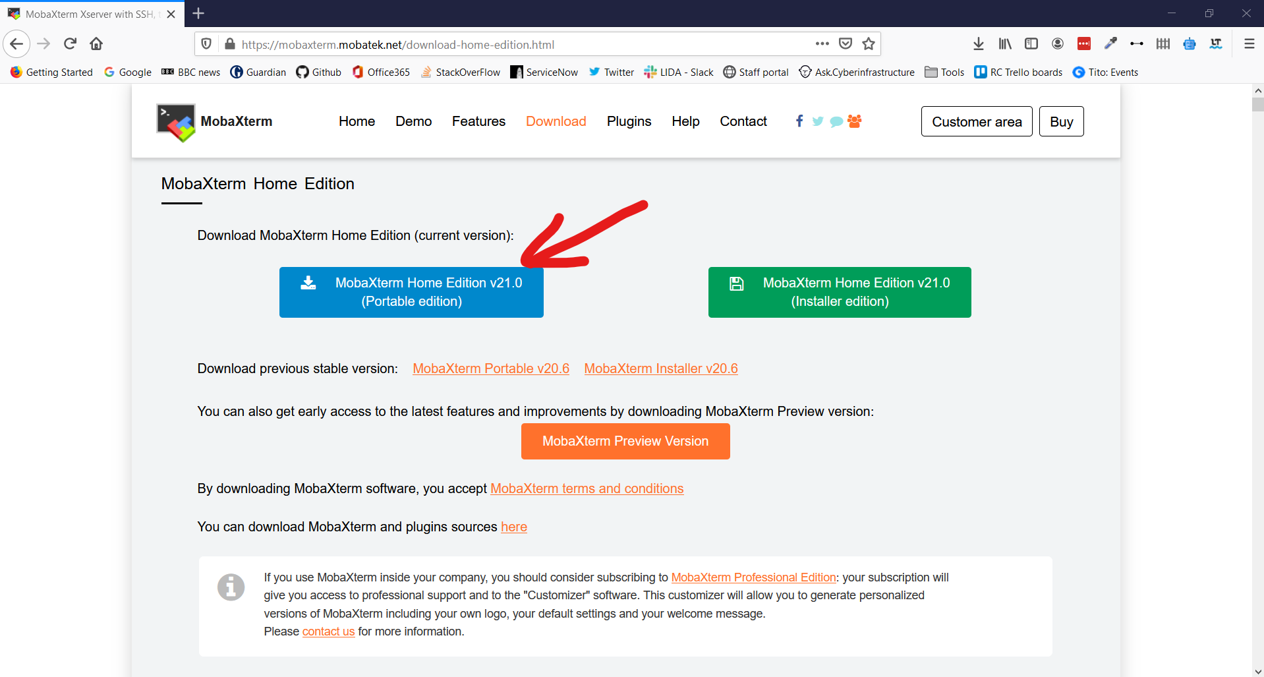Go back to the previous page
1264x677 pixels.
coord(16,44)
